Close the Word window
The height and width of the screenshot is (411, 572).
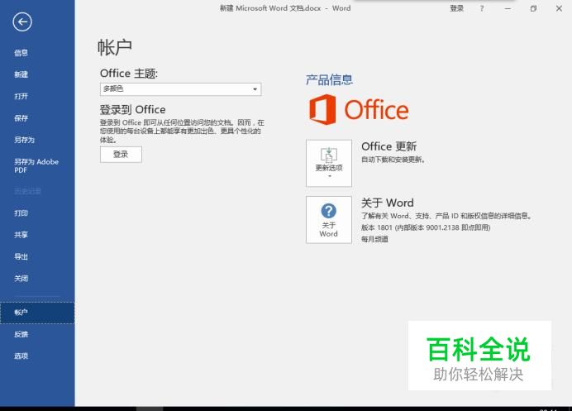click(559, 8)
